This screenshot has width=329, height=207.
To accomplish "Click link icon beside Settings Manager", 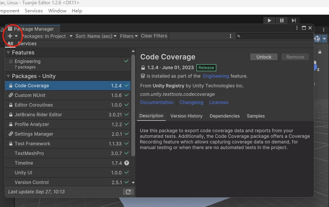I will (x=11, y=134).
